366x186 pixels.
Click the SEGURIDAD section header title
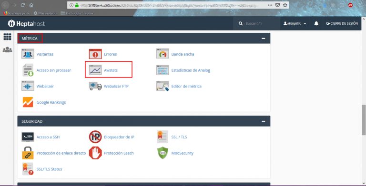point(32,121)
